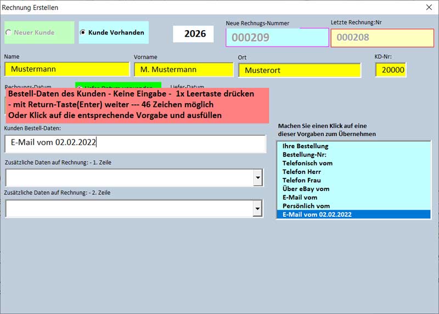The width and height of the screenshot is (439, 314).
Task: Click the KD-Nr field showing 20000
Action: (391, 70)
